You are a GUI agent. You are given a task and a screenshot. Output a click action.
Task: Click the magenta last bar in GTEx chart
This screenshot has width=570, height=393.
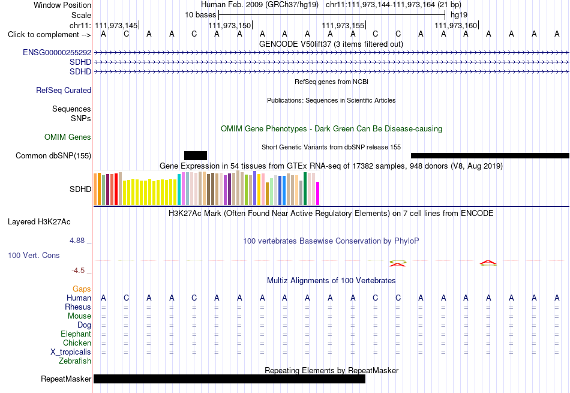point(318,194)
